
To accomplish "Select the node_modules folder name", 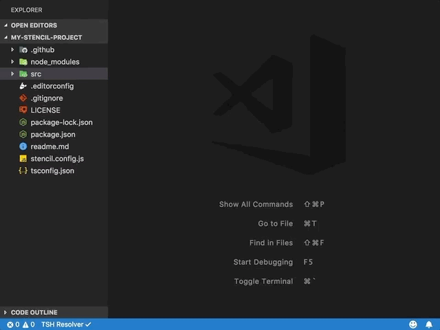I will click(x=55, y=62).
